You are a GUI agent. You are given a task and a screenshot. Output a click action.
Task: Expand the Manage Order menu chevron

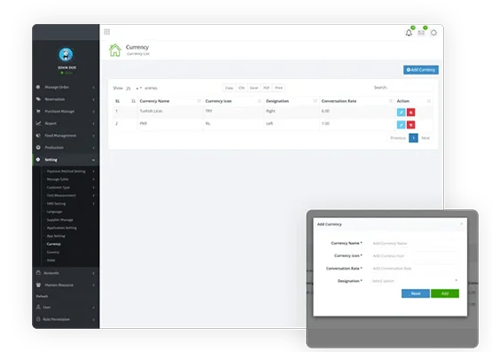tap(93, 87)
